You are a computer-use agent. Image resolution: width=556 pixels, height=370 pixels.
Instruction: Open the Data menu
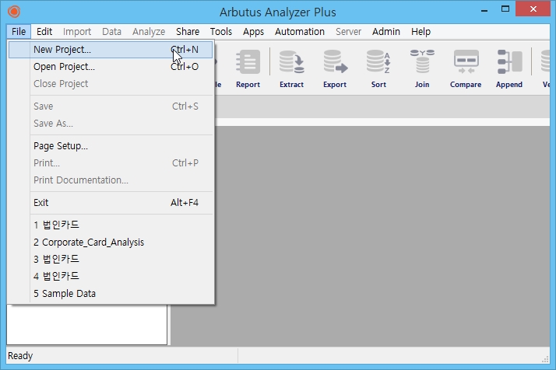111,32
